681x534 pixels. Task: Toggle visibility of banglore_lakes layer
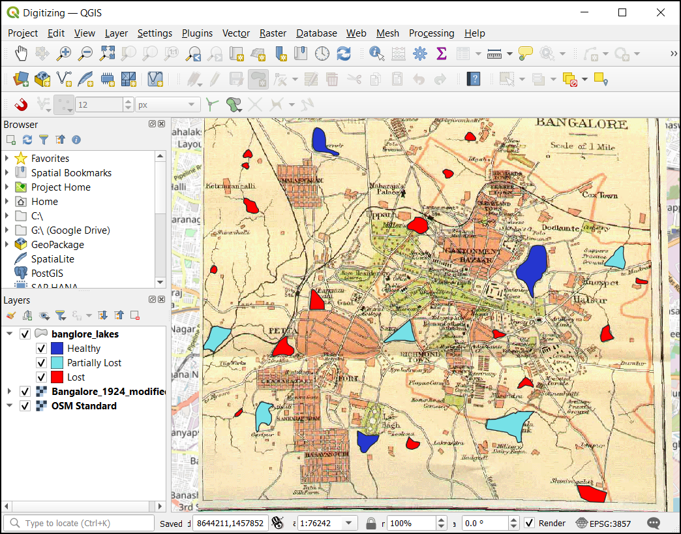click(x=25, y=334)
